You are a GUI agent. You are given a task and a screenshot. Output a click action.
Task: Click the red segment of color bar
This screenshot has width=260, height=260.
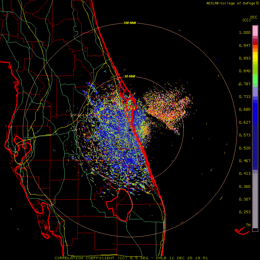[255, 43]
